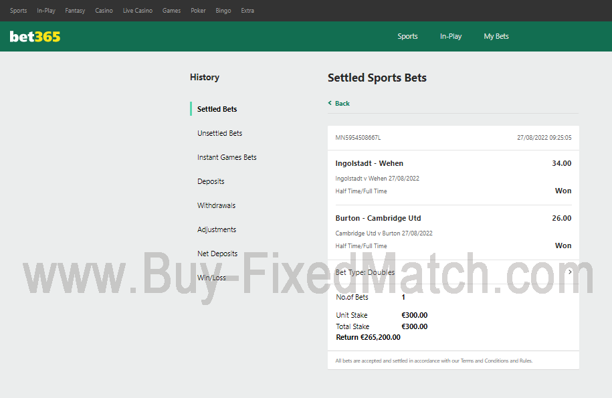612x398 pixels.
Task: Open Sports in the green header
Action: click(x=407, y=36)
